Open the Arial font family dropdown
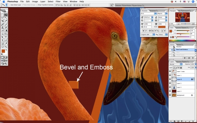 (155, 13)
